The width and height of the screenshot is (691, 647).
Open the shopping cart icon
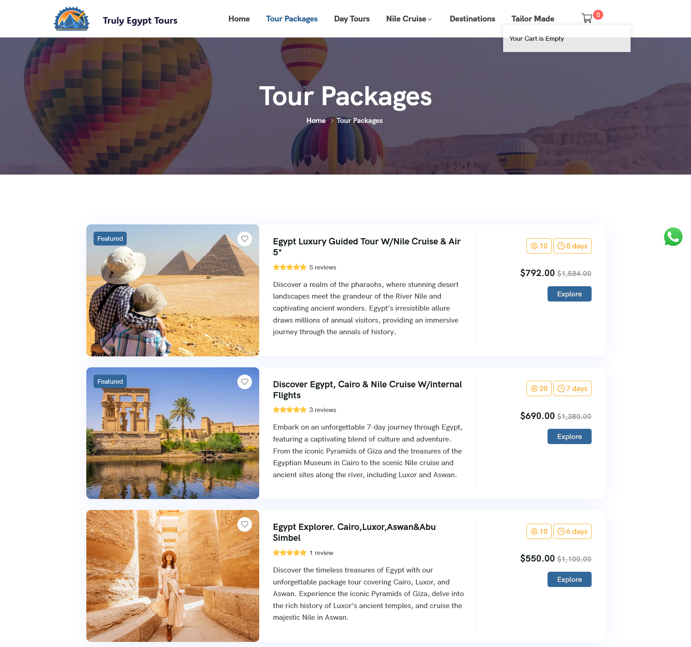point(587,18)
